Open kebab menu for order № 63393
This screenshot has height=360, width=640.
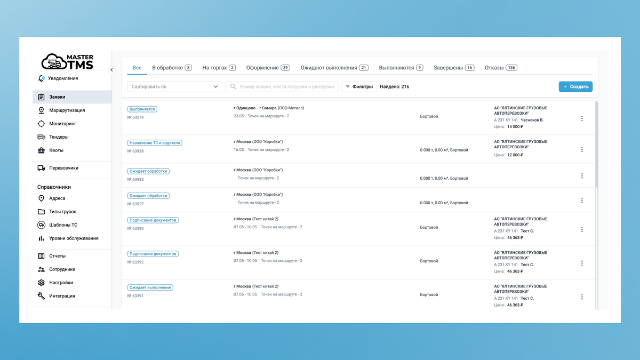click(582, 229)
